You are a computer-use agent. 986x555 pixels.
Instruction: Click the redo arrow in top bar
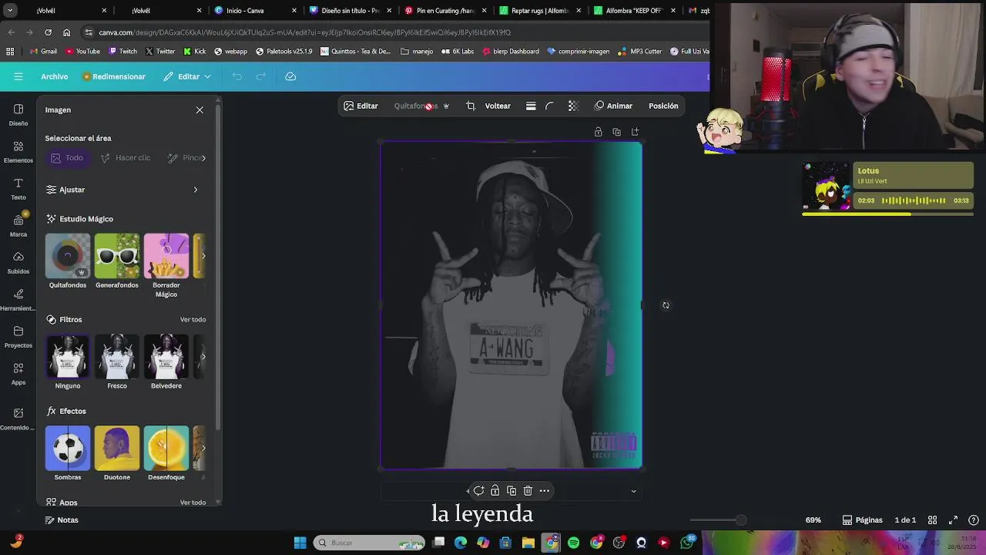261,76
